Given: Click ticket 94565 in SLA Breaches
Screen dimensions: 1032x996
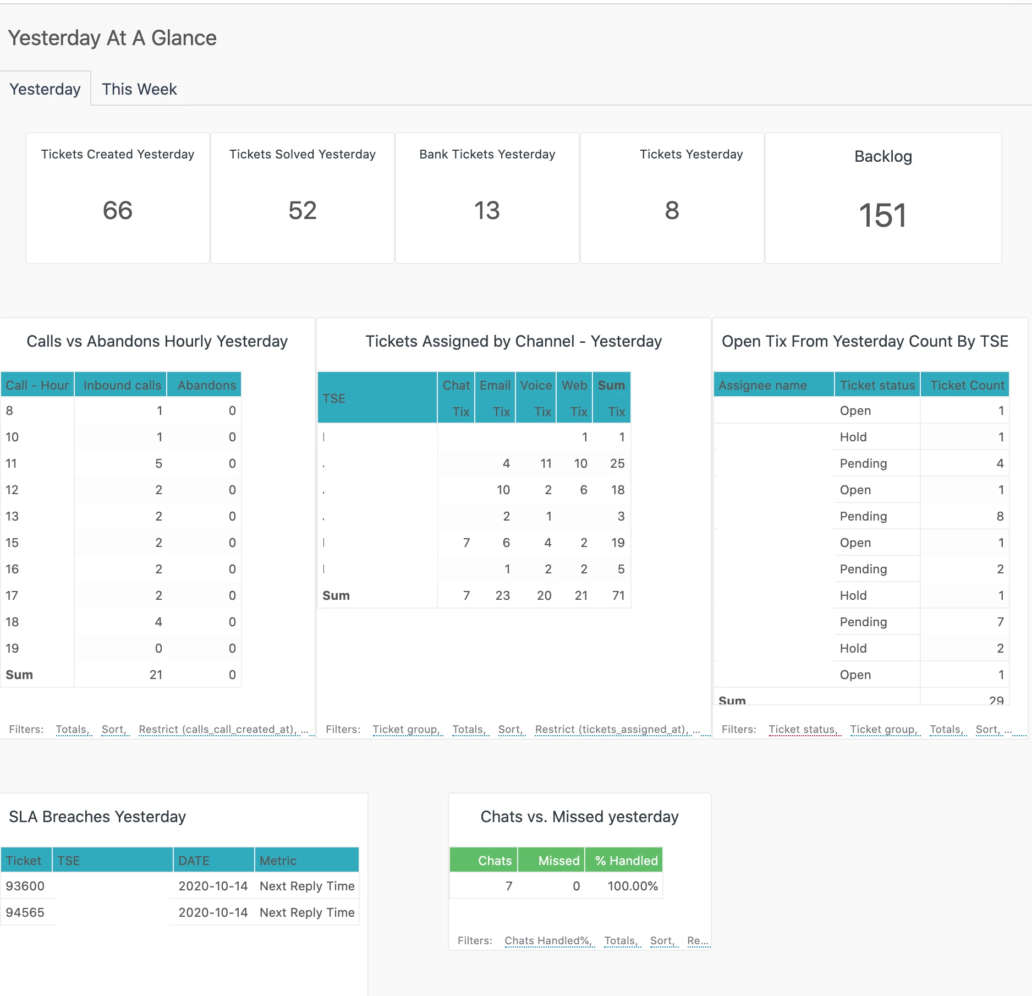Looking at the screenshot, I should (x=25, y=912).
